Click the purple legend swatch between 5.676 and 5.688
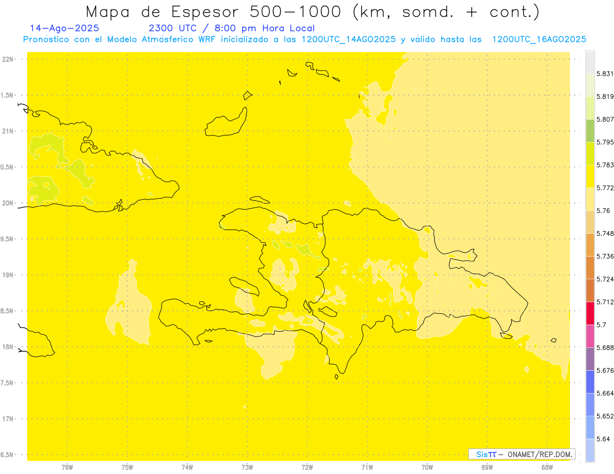The width and height of the screenshot is (614, 474). (590, 359)
